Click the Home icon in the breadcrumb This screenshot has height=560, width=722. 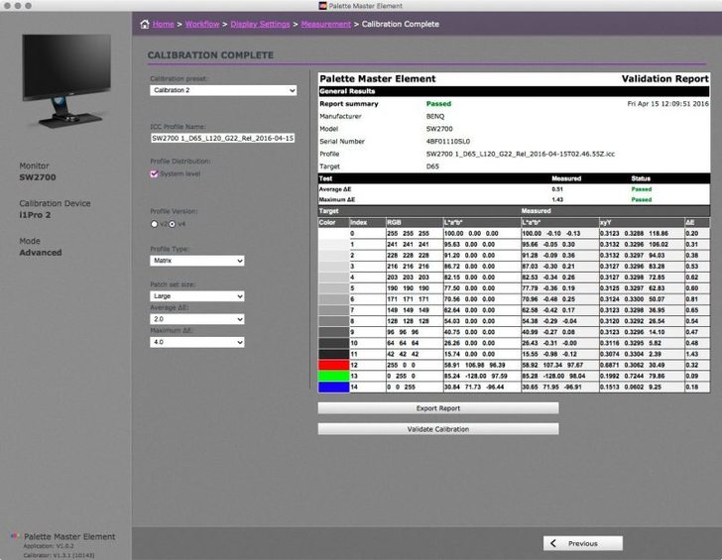coord(145,24)
